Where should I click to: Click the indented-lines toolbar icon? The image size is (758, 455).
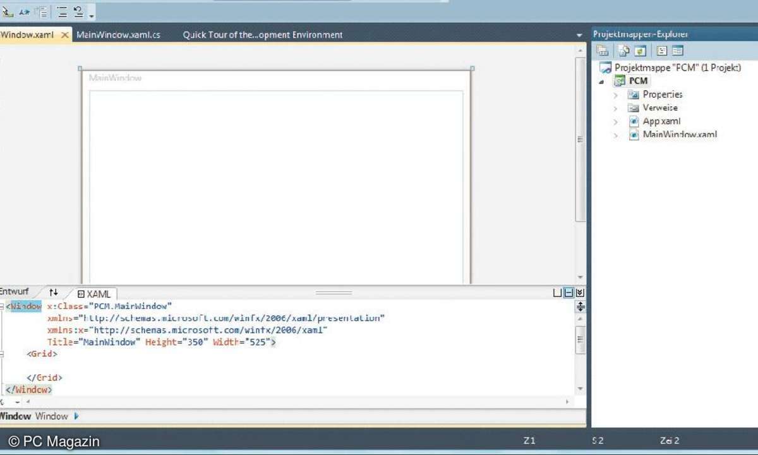coord(41,11)
